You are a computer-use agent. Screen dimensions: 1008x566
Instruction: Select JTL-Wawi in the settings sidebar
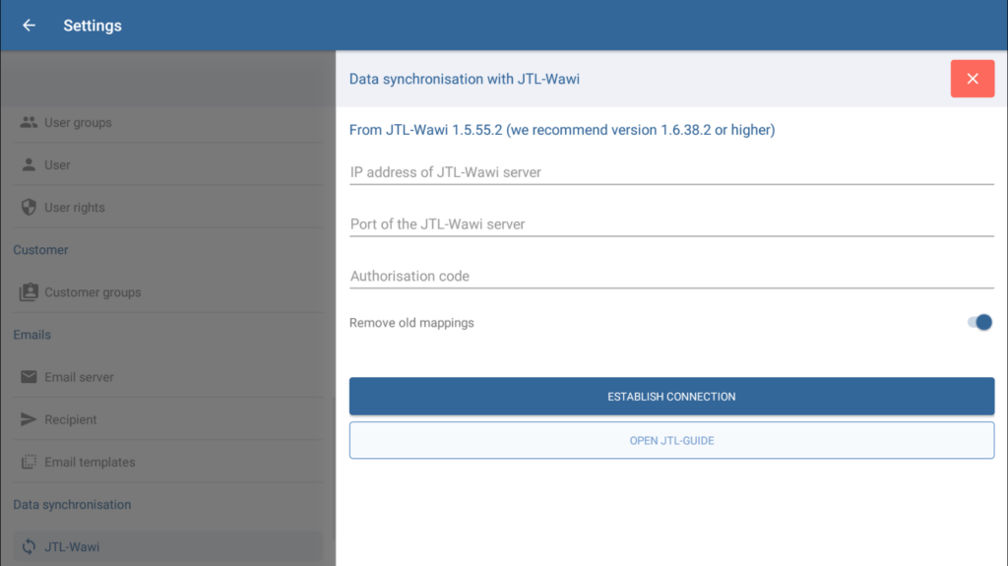click(x=72, y=546)
